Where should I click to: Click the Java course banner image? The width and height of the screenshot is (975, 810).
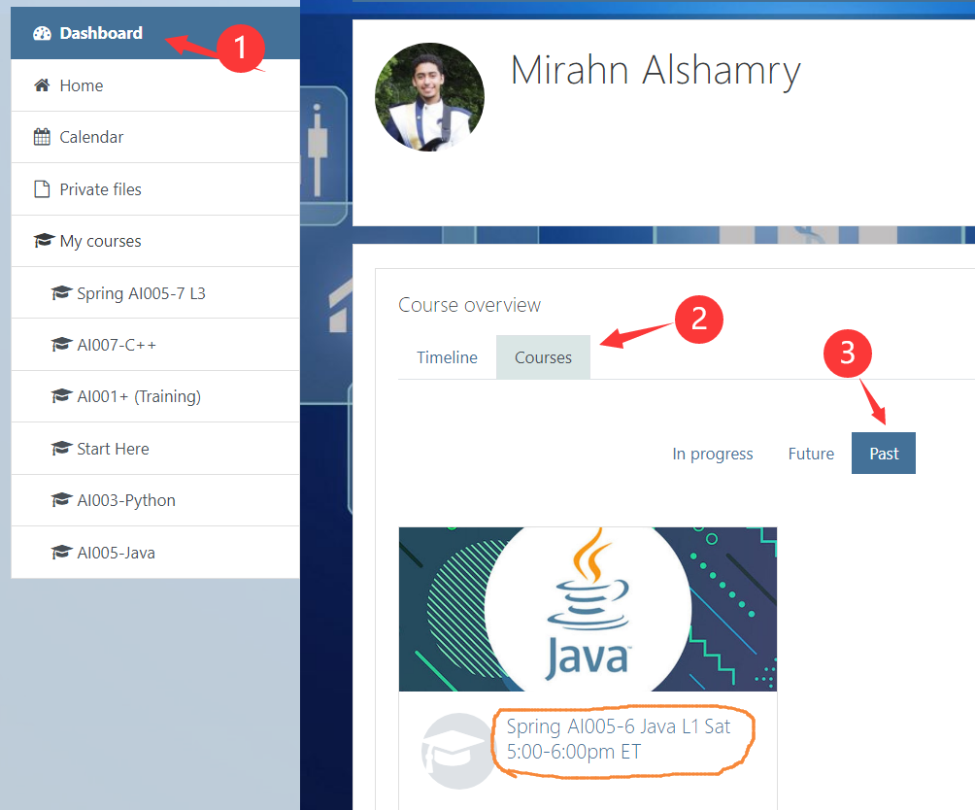[x=588, y=609]
